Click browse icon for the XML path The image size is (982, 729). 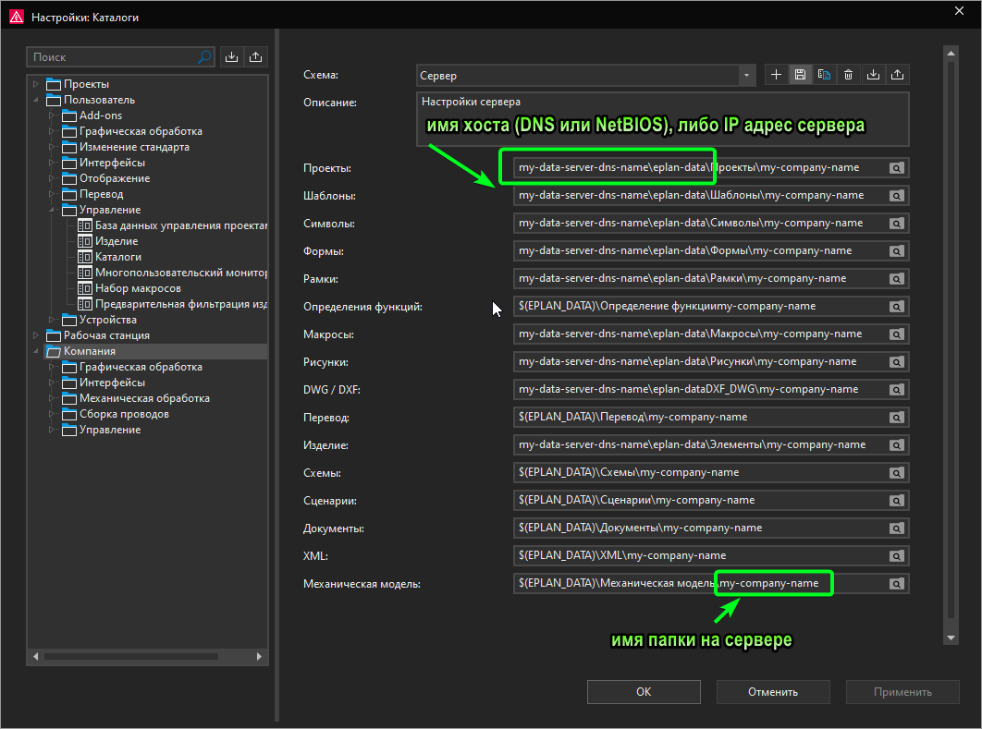(x=896, y=556)
